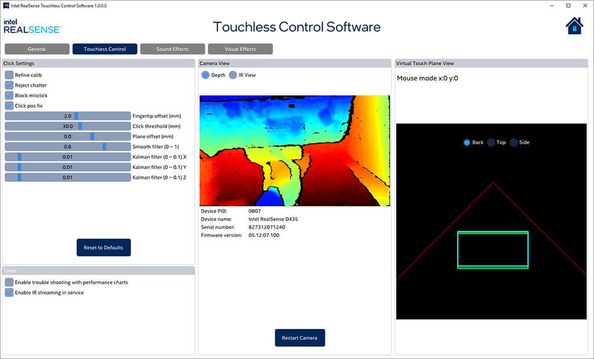This screenshot has width=594, height=359.
Task: Click the Intel RealSense logo
Action: pos(32,26)
